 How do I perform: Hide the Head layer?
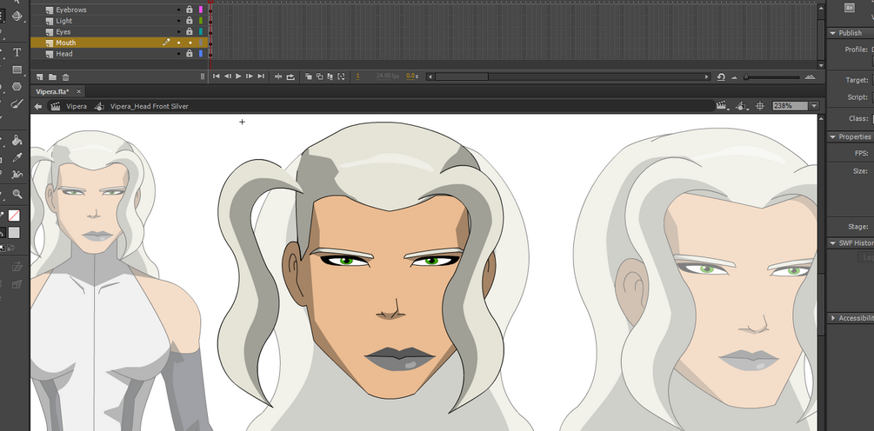pos(179,54)
